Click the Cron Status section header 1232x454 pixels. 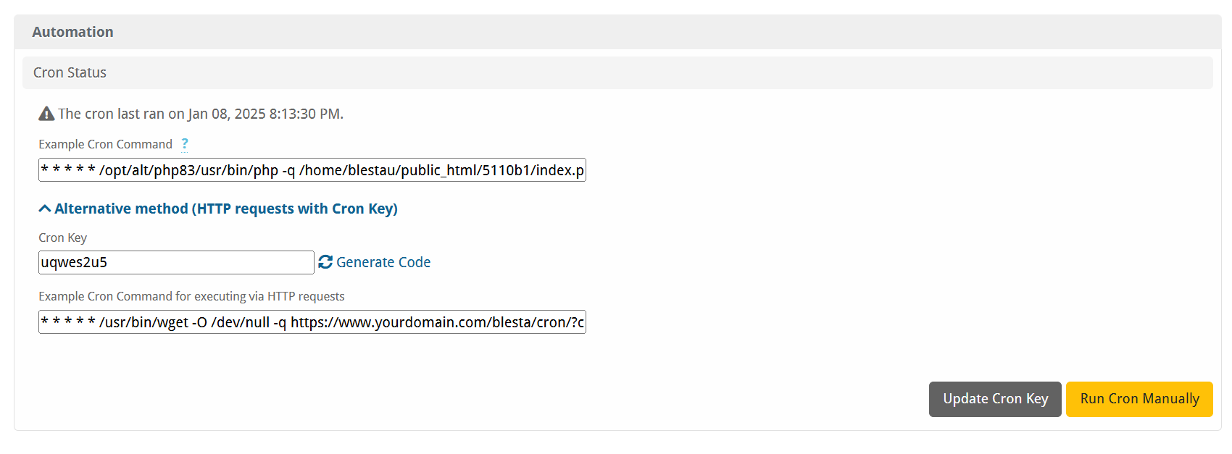[70, 72]
